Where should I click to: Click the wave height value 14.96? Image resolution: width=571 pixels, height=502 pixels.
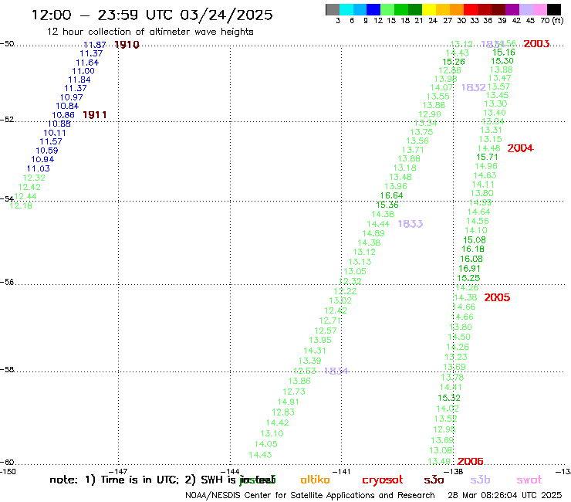tap(486, 166)
